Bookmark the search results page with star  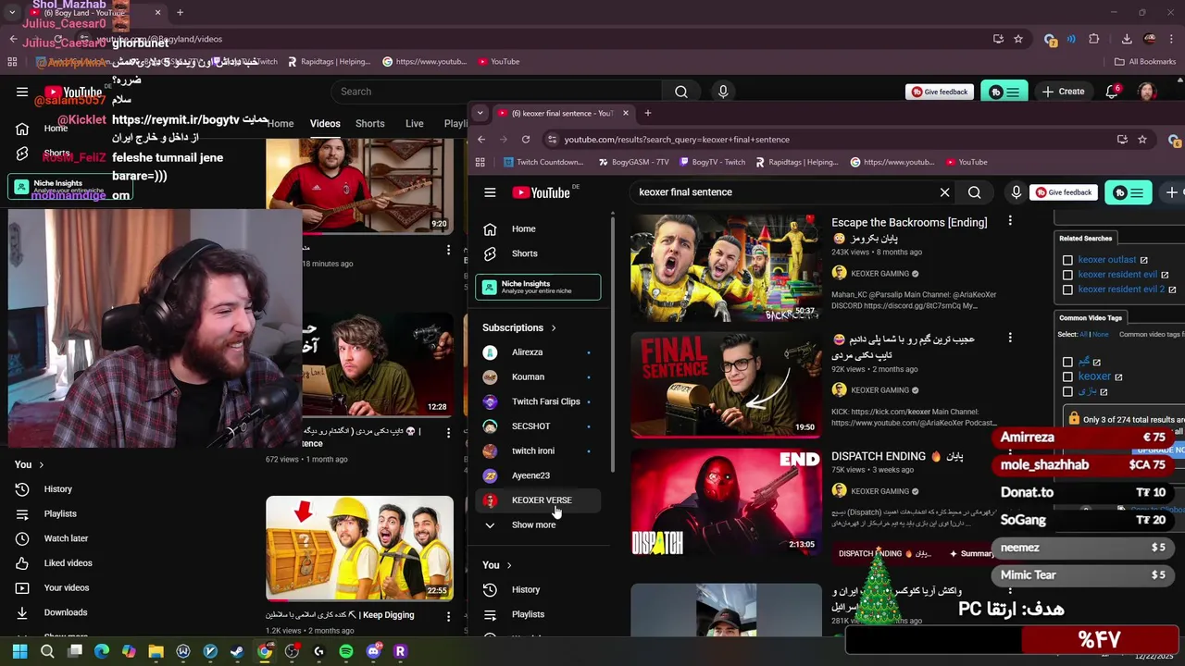point(1142,140)
